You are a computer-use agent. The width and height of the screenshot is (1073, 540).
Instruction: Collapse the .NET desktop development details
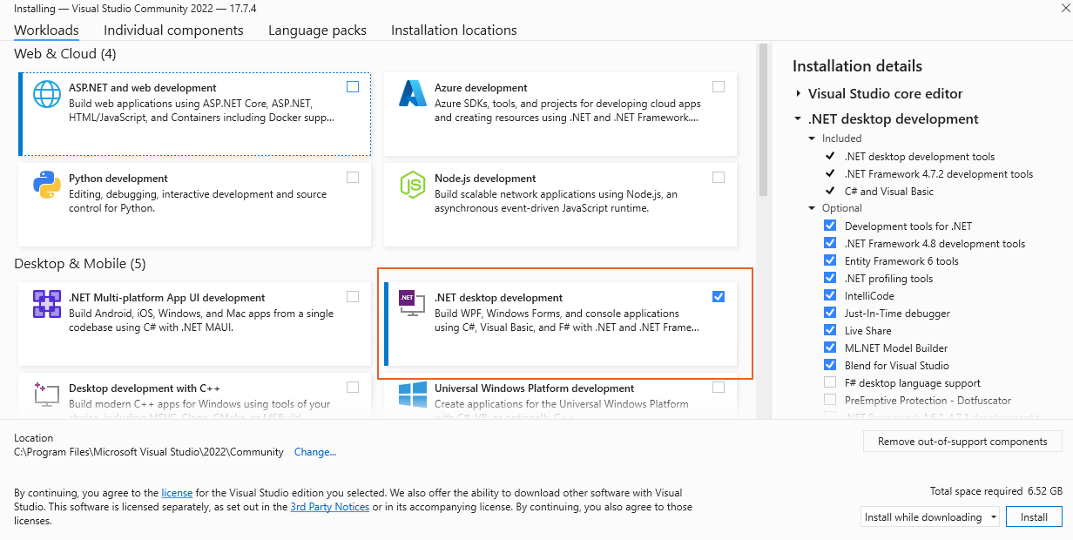[798, 119]
